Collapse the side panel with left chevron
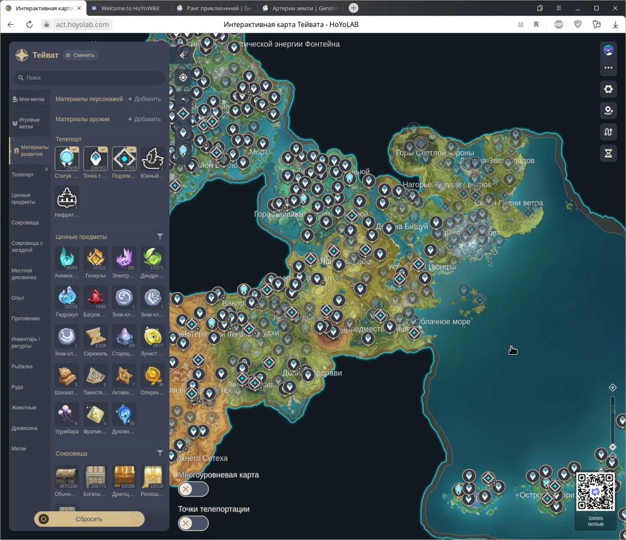 point(182,55)
